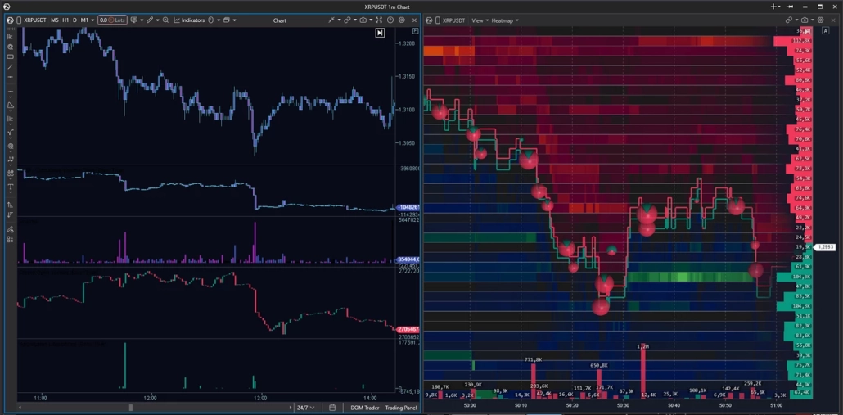Select the lock drawings tool at sidebar bottom
This screenshot has height=415, width=843.
click(x=10, y=229)
